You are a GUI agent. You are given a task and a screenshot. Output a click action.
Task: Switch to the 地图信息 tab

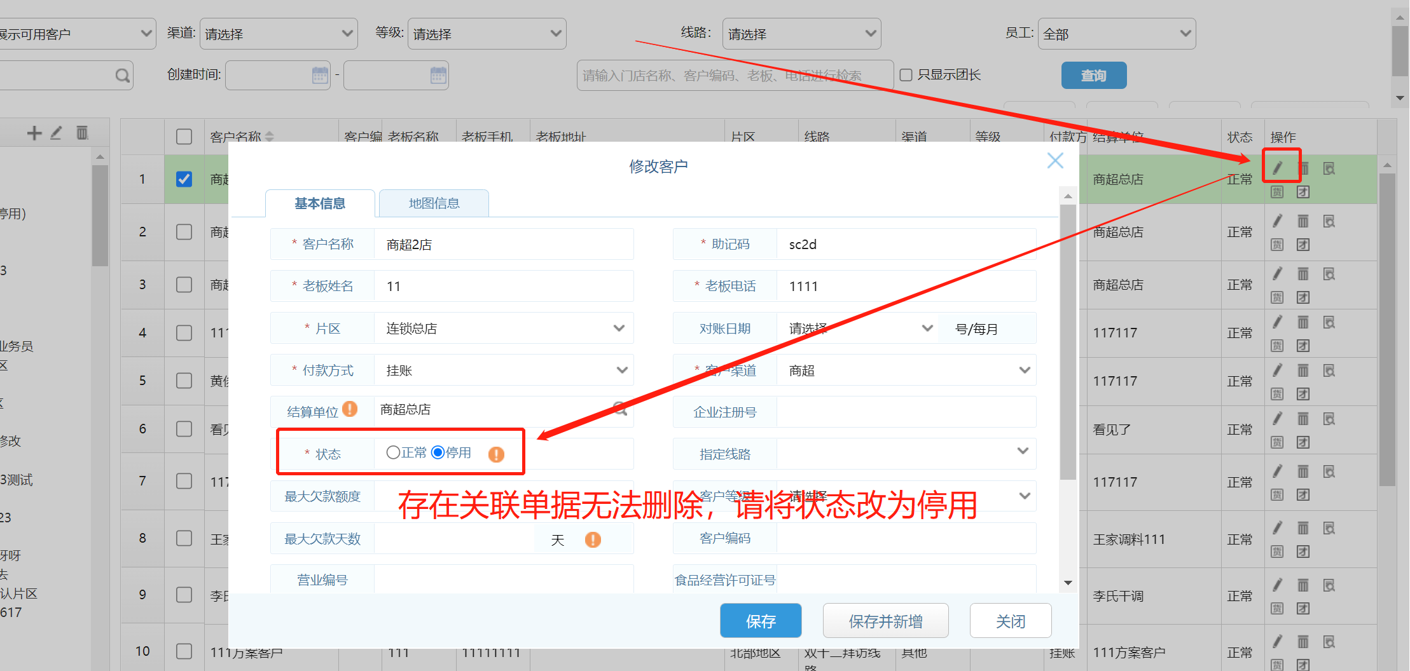tap(434, 203)
